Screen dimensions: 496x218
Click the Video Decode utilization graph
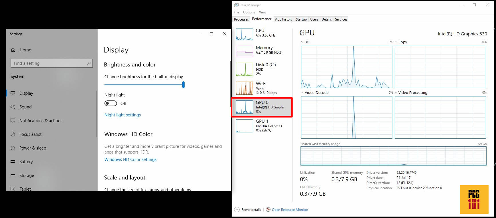pos(347,117)
